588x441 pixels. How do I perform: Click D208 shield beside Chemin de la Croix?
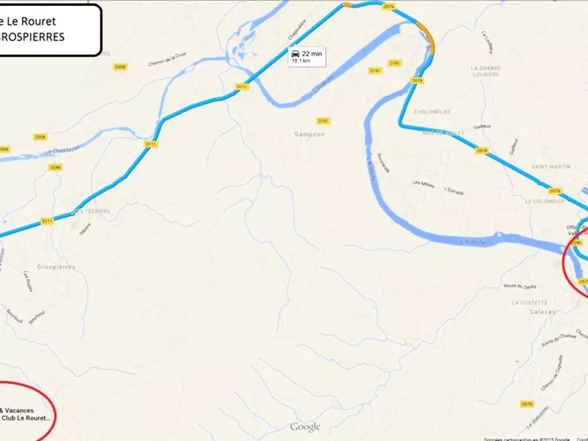[120, 67]
